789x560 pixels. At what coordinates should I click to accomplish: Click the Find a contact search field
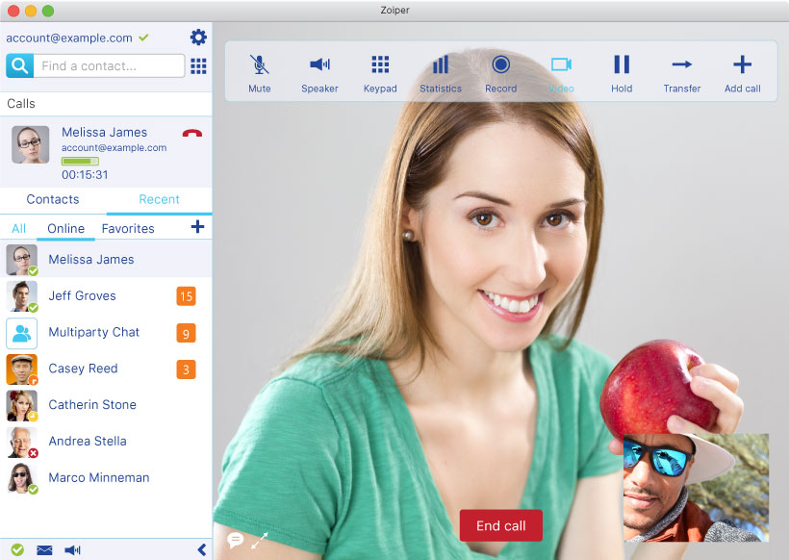pos(111,66)
